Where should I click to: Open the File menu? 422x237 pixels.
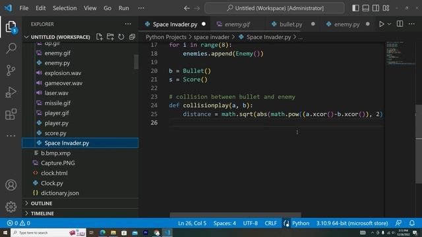(24, 8)
